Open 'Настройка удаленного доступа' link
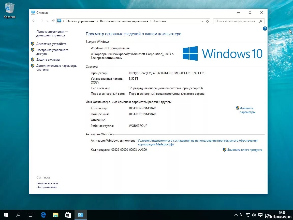Screen dimensions: 293x220 coord(52,52)
